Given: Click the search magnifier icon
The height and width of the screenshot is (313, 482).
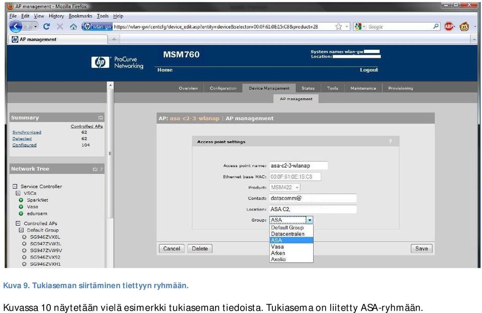Looking at the screenshot, I should pyautogui.click(x=436, y=27).
